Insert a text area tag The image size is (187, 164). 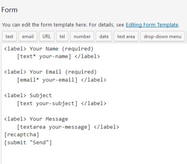(x=126, y=36)
